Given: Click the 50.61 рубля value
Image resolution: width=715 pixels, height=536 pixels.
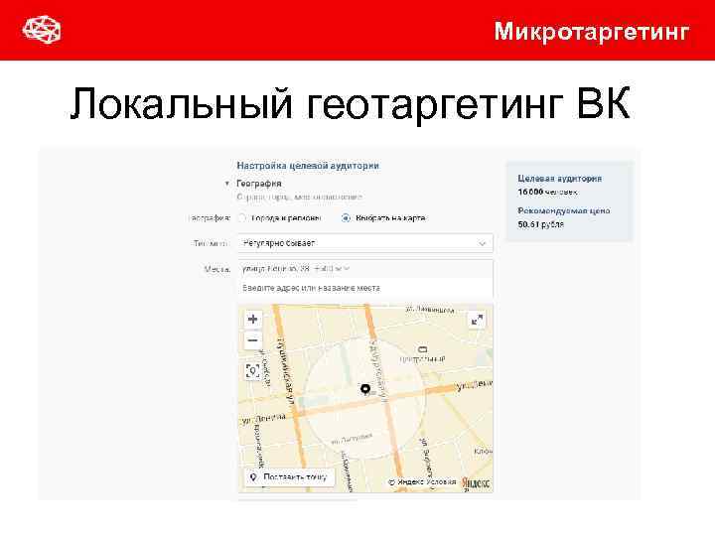Looking at the screenshot, I should (x=541, y=224).
